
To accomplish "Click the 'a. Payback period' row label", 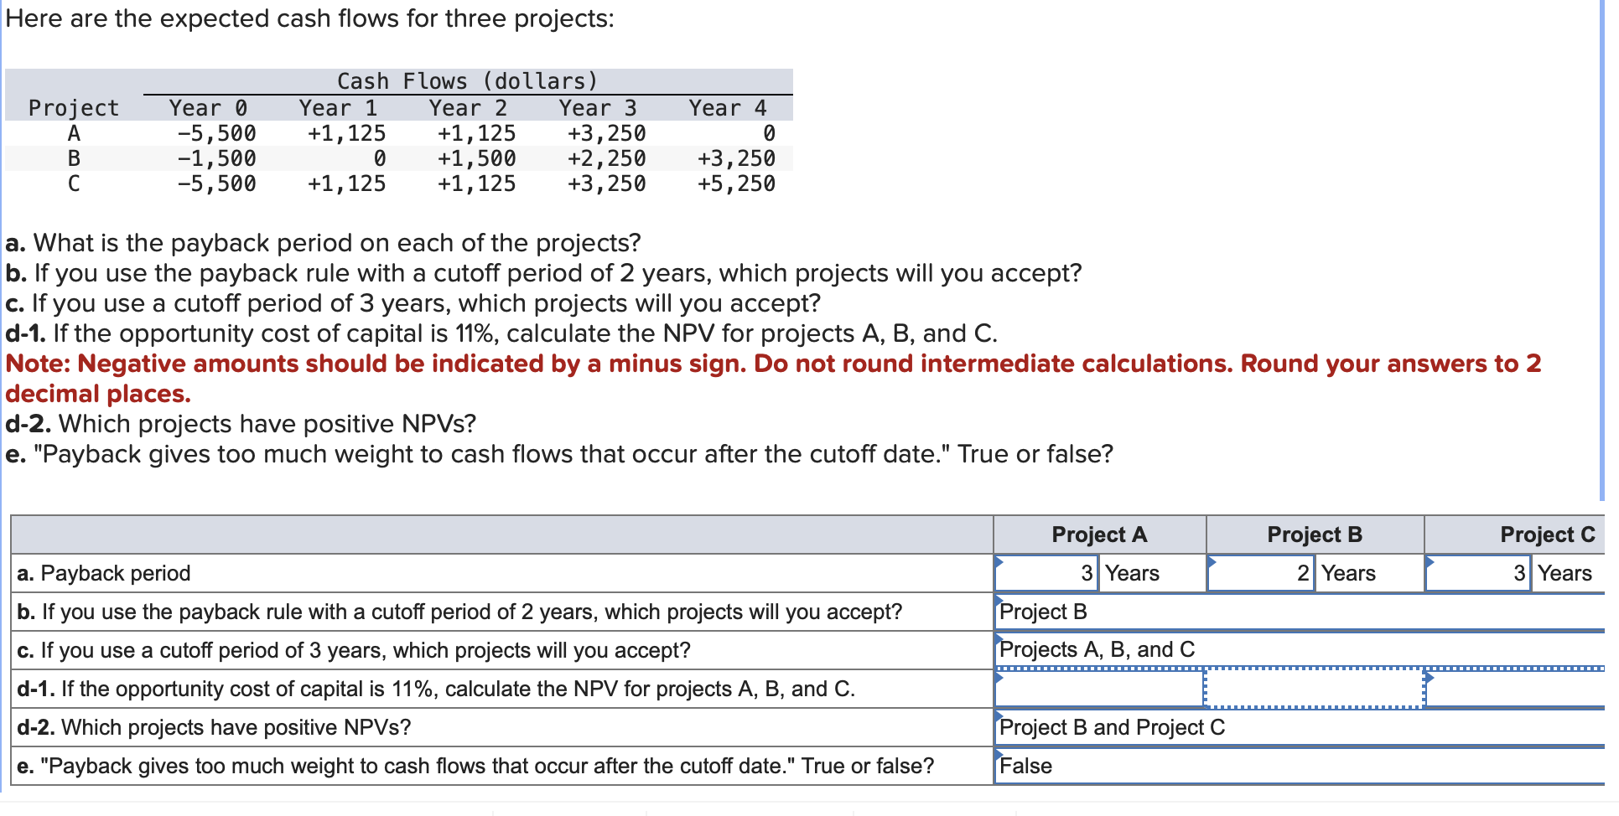I will click(104, 573).
